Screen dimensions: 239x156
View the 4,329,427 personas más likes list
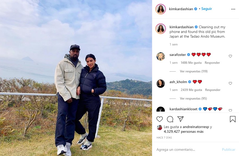pyautogui.click(x=184, y=131)
